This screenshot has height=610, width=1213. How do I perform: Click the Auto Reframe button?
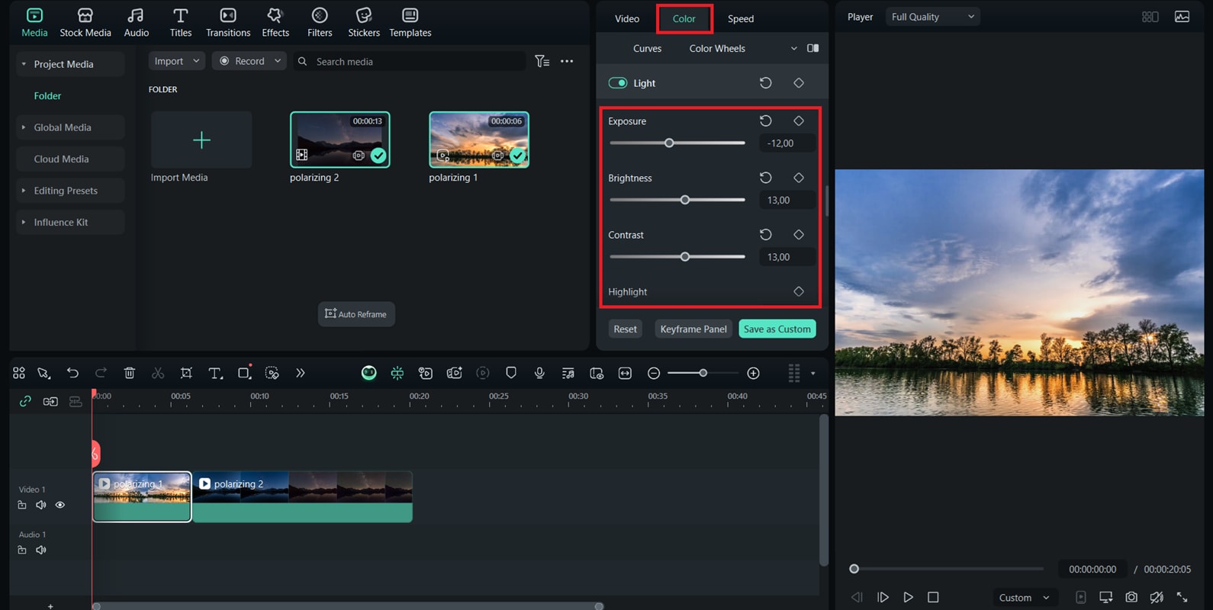[x=356, y=314]
